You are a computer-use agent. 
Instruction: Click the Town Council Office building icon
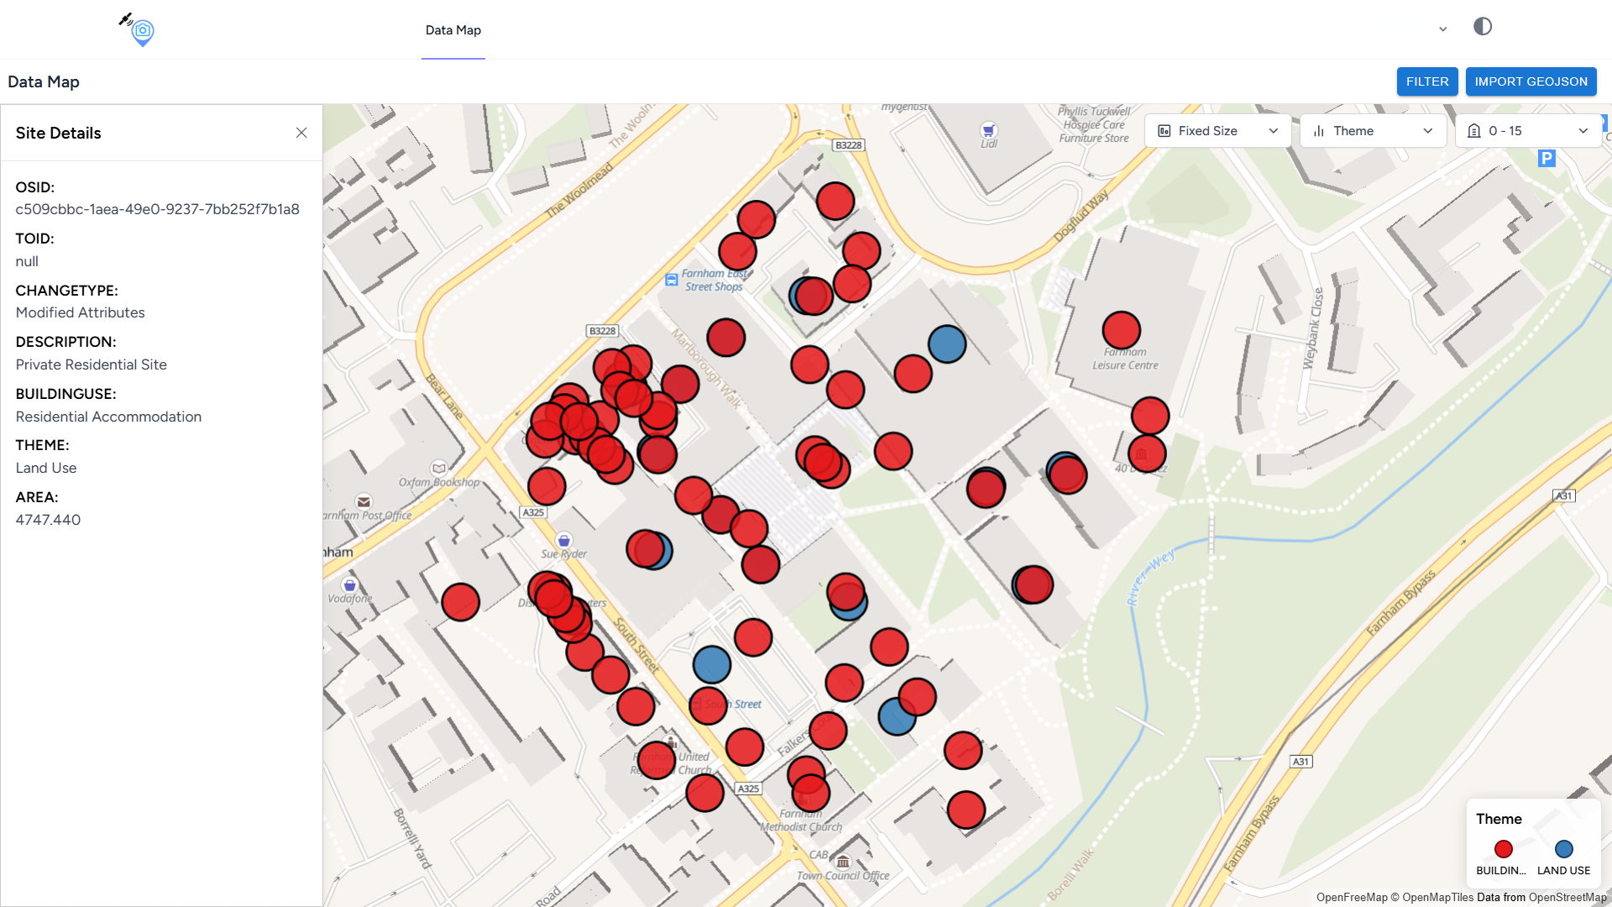coord(843,861)
